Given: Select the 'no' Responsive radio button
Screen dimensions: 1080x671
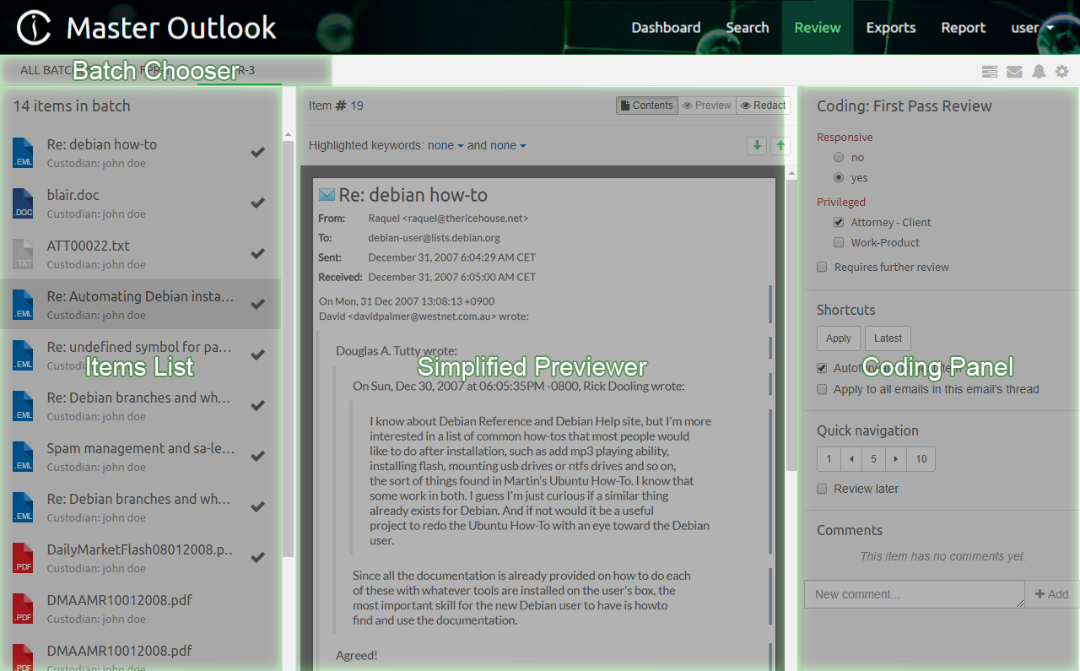Looking at the screenshot, I should pyautogui.click(x=838, y=158).
